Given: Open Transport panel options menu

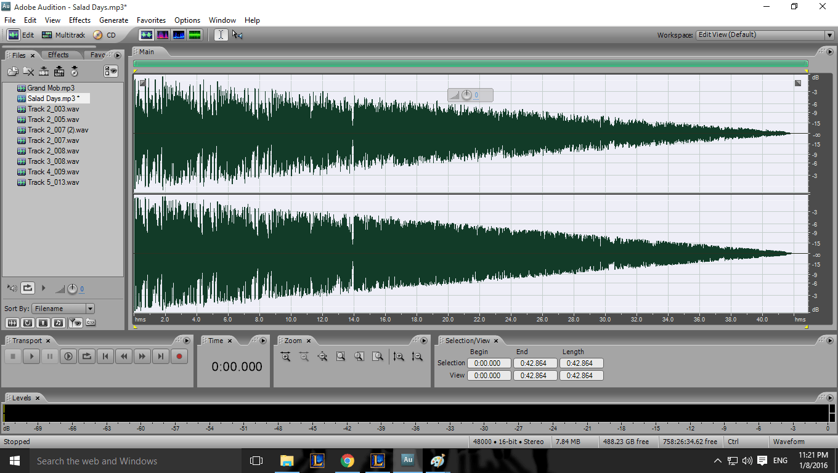Looking at the screenshot, I should point(187,341).
